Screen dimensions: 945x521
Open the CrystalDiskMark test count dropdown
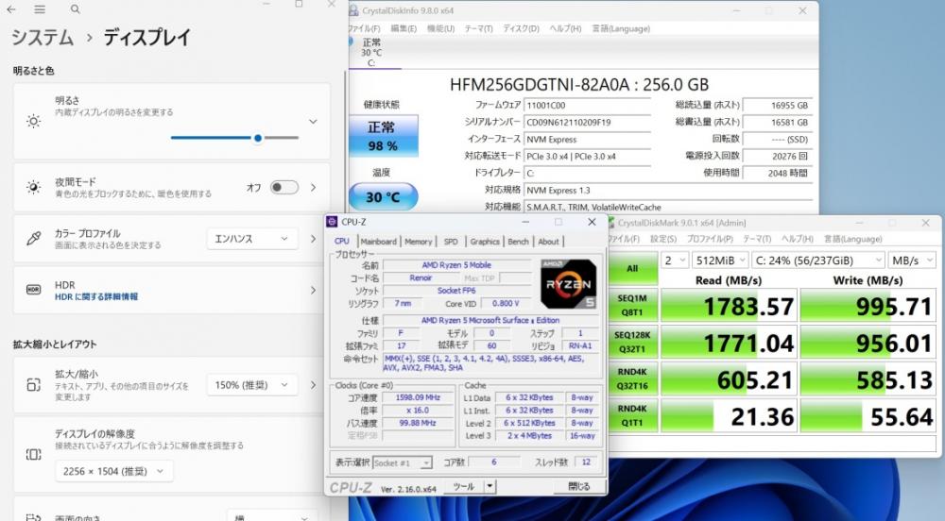point(675,260)
